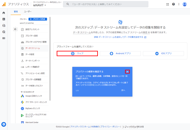Click the アトリビューション設定 icon
Image resolution: width=190 pixels, height=130 pixels.
click(22, 73)
